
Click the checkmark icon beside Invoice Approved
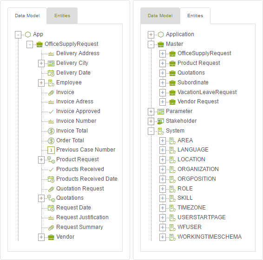51,112
